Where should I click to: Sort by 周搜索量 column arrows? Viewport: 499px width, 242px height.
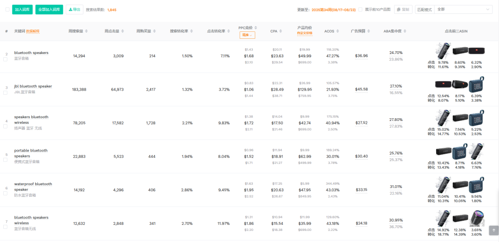86,31
